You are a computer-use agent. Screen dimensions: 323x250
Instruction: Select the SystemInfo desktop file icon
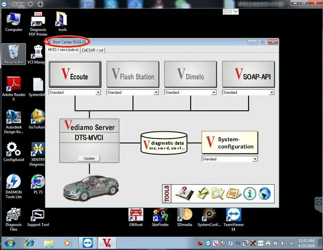click(37, 87)
